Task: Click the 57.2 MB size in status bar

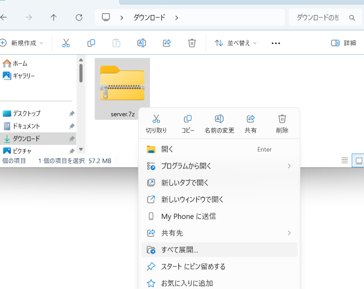Action: click(100, 160)
